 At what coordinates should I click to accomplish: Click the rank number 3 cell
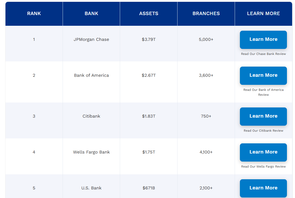click(34, 116)
